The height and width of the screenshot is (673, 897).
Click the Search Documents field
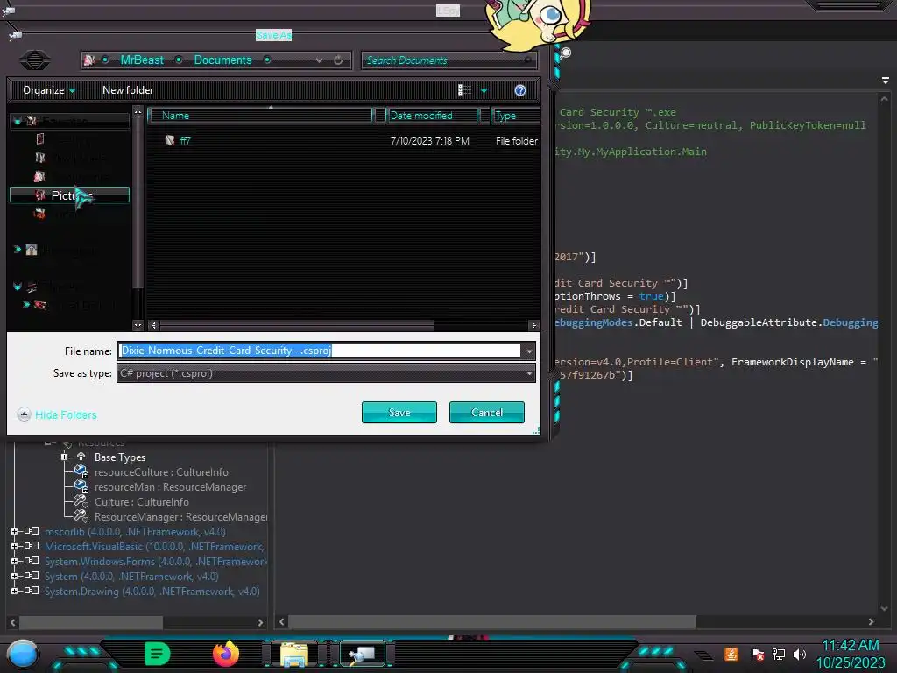pos(449,60)
